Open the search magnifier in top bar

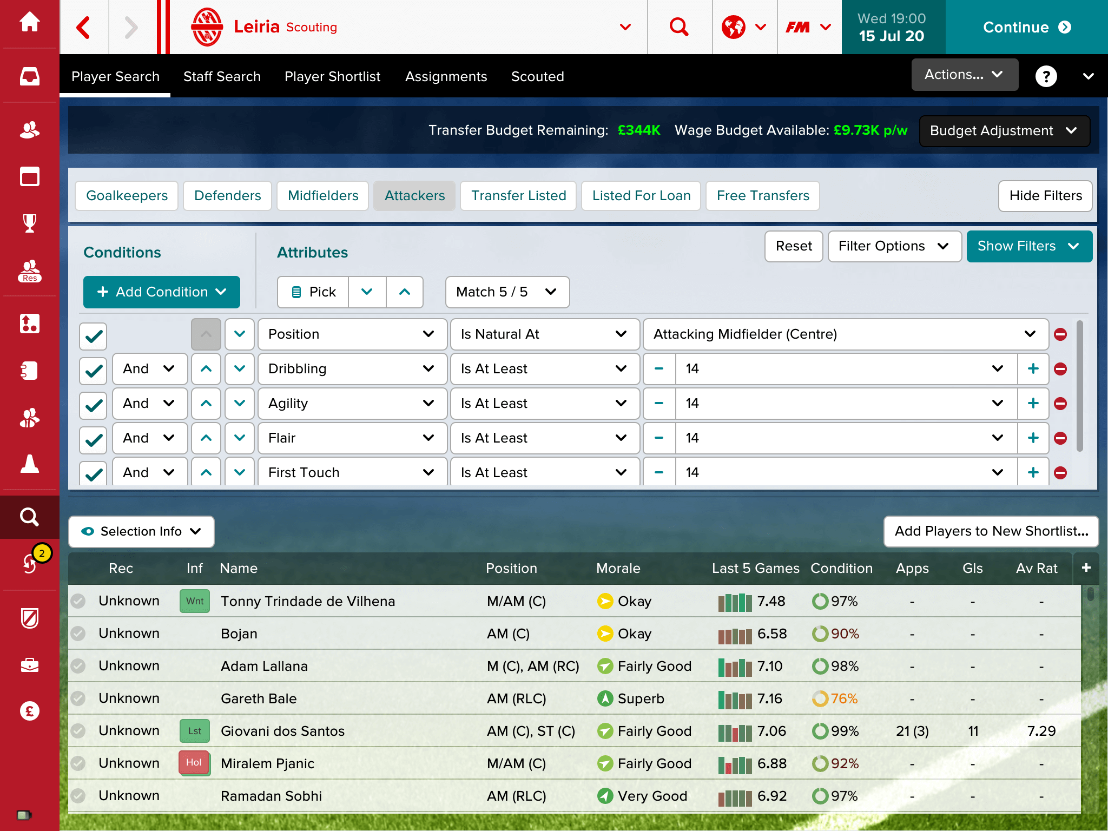click(679, 27)
